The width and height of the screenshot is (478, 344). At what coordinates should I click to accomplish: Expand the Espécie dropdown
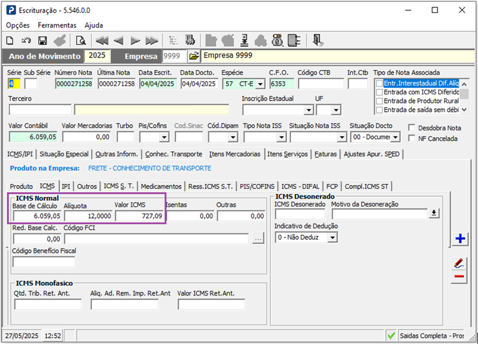pyautogui.click(x=260, y=83)
